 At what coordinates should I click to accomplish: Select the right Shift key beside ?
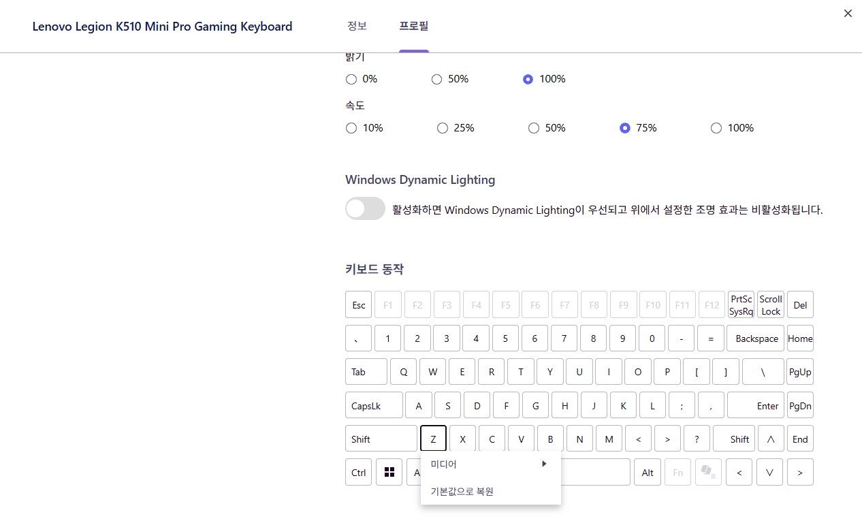click(734, 439)
